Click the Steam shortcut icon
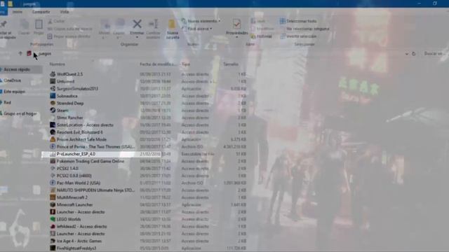 click(x=53, y=111)
